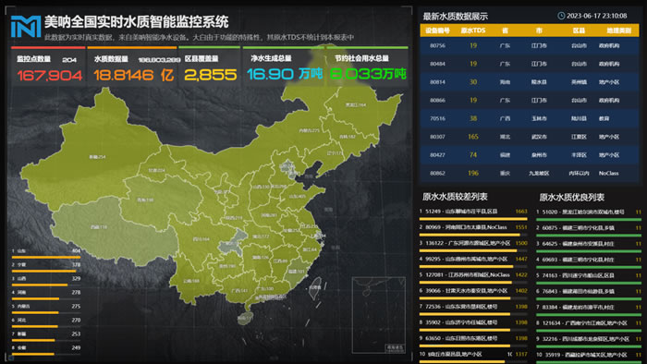Open the 监控点数量 167,904 stat card
Image resolution: width=647 pixels, height=364 pixels.
pyautogui.click(x=49, y=67)
